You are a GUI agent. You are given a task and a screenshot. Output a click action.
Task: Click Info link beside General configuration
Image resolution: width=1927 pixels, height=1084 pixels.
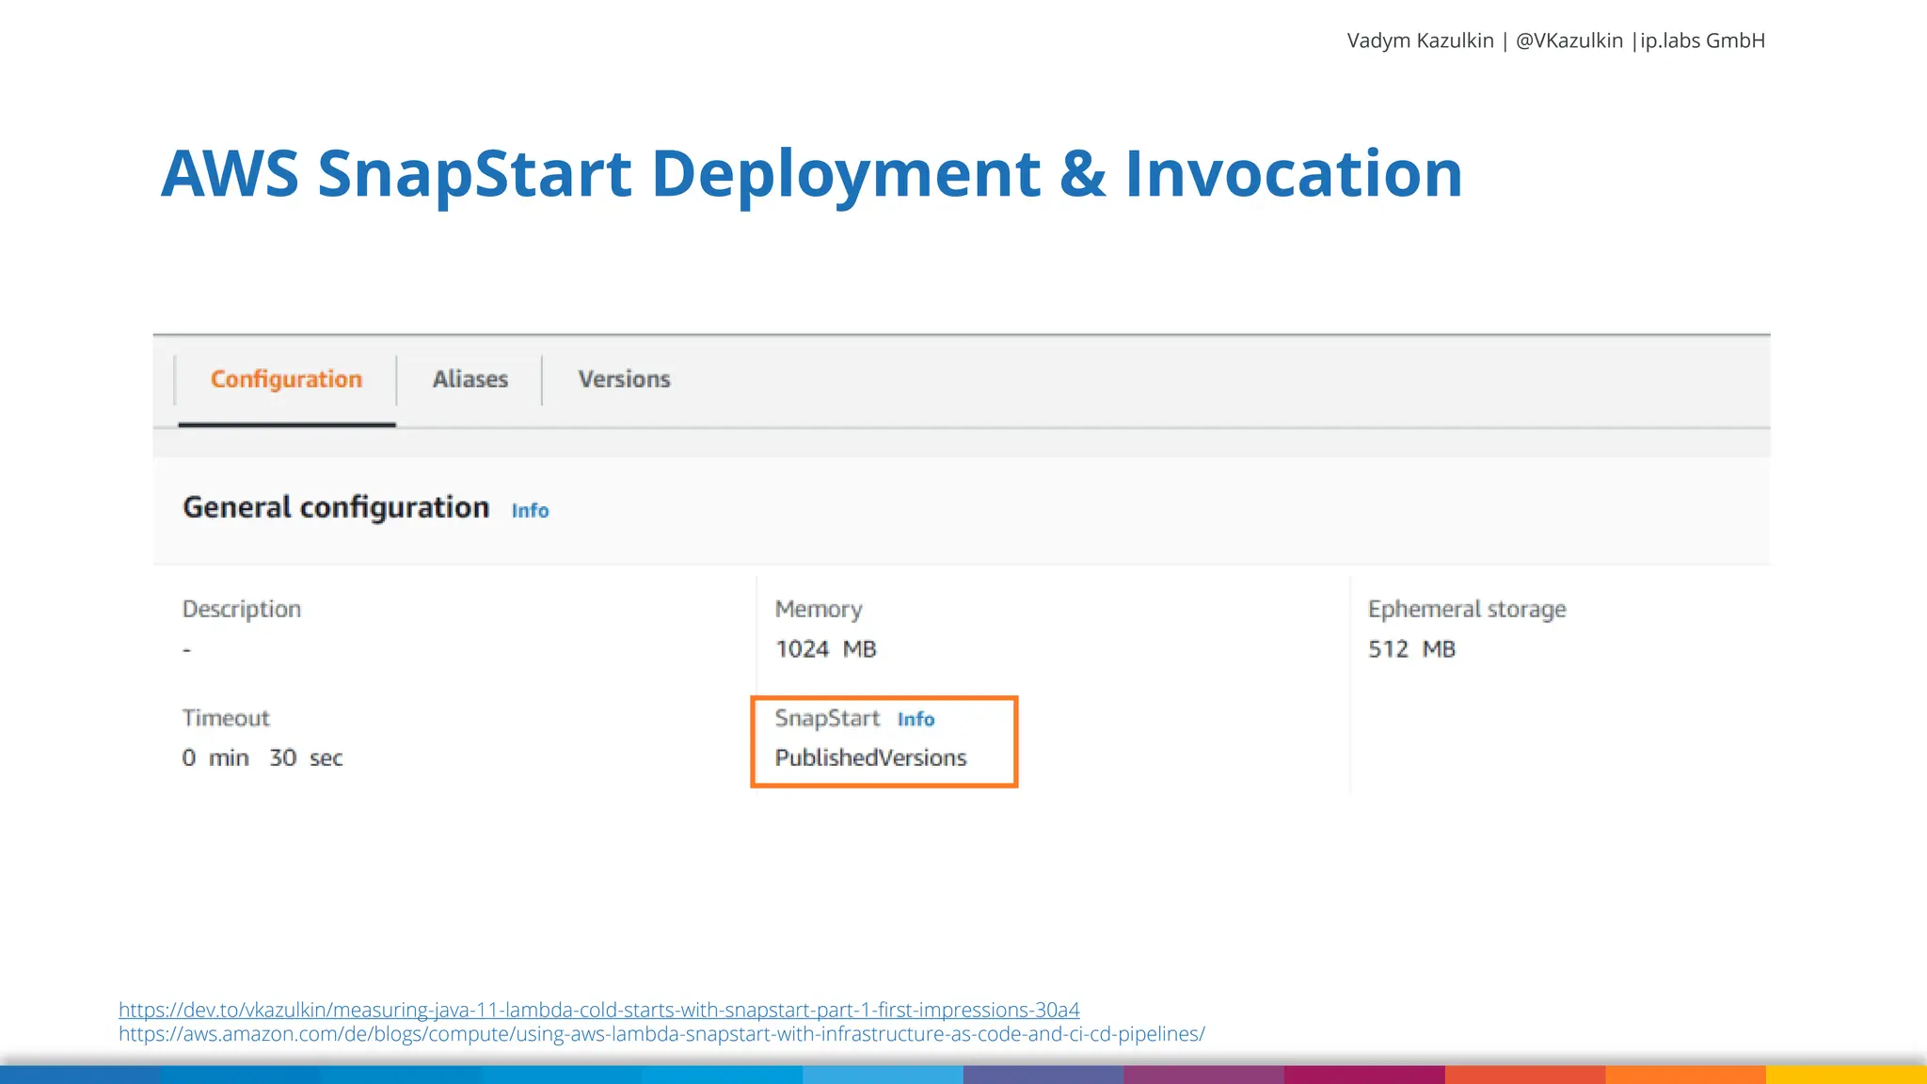tap(530, 510)
